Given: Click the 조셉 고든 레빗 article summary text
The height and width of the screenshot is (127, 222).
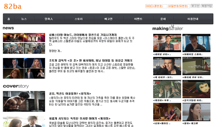Looking at the screenshot, I should pos(92,68).
